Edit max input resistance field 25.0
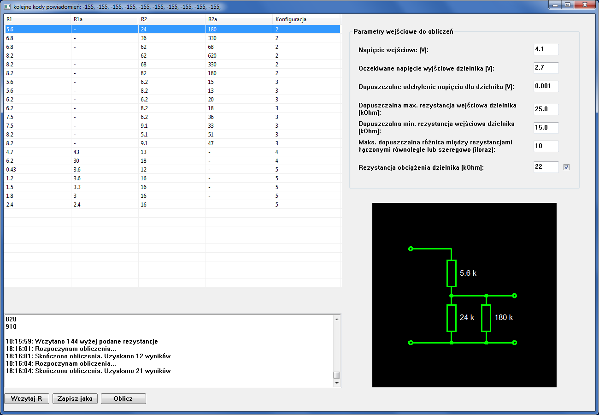 546,109
